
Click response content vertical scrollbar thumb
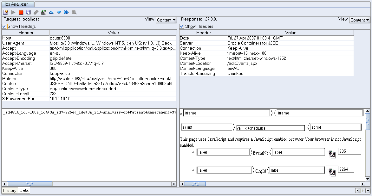(368, 122)
